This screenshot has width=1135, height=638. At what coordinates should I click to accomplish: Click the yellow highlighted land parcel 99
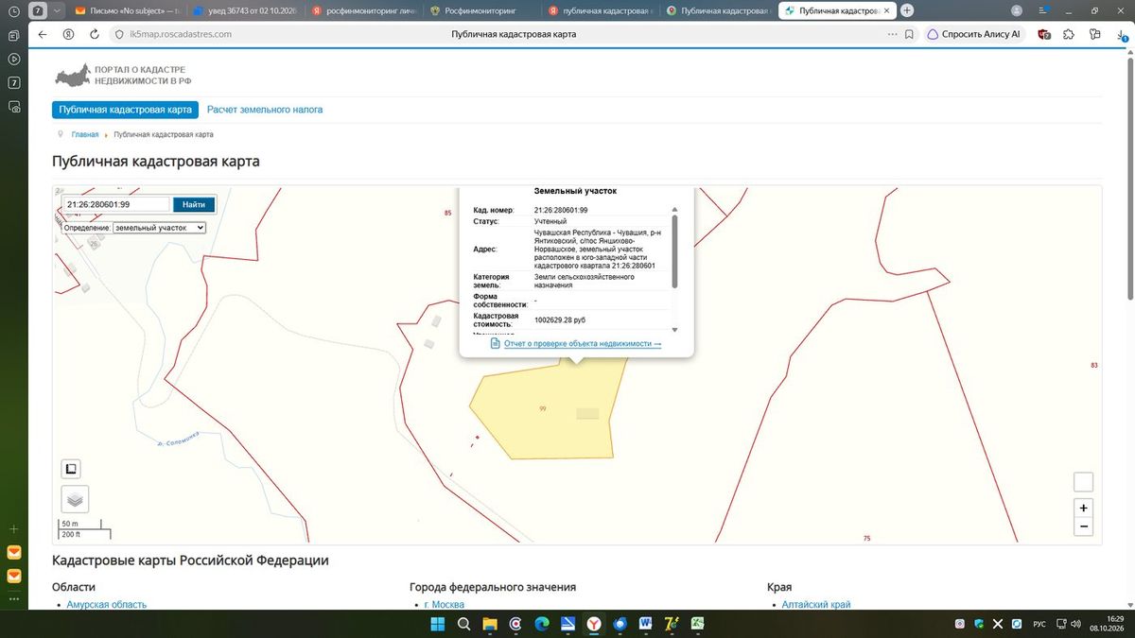click(x=549, y=408)
